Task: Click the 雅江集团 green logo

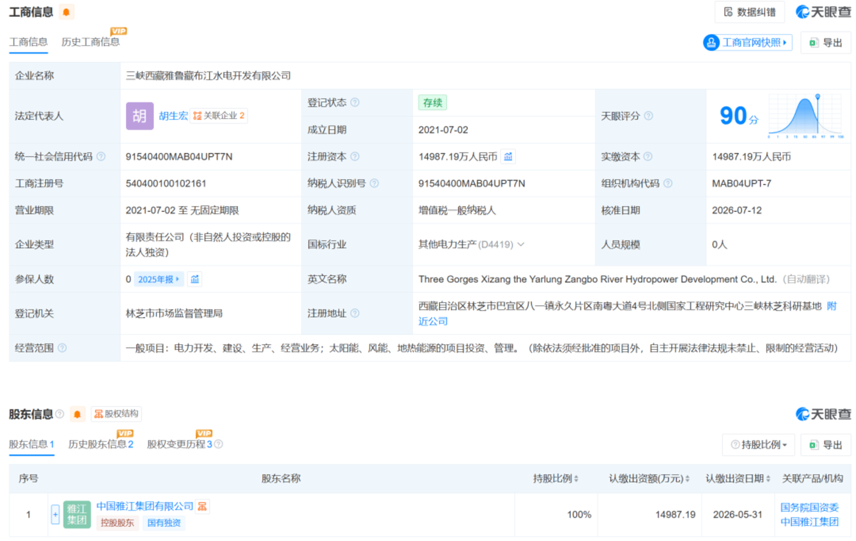Action: [x=77, y=514]
